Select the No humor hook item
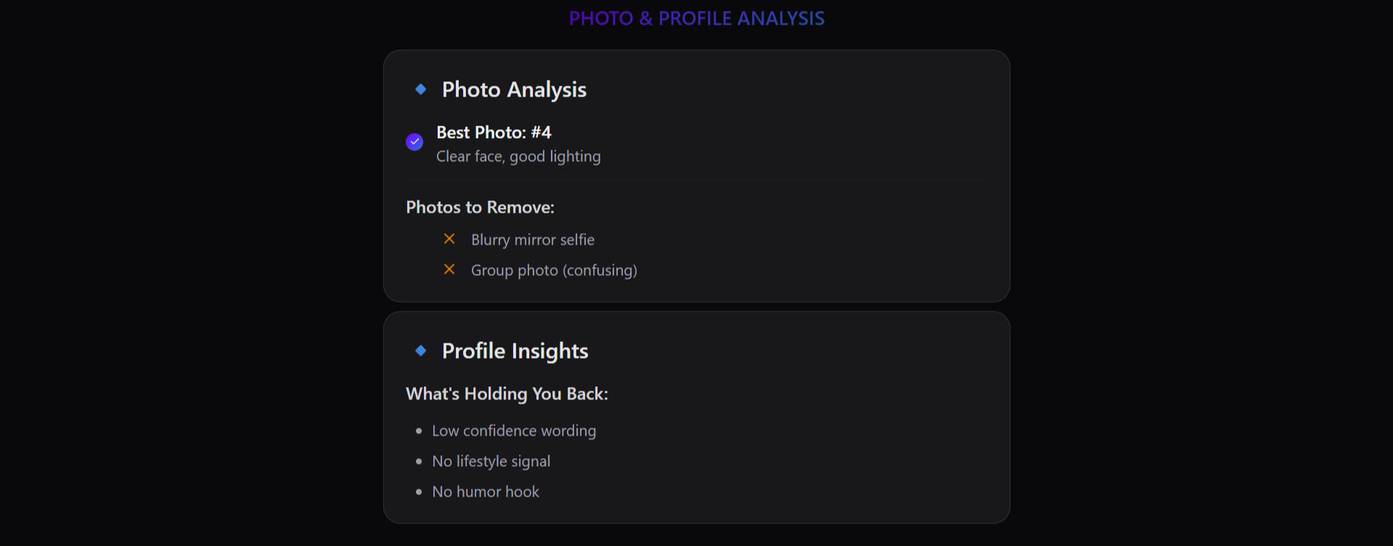This screenshot has height=546, width=1393. pyautogui.click(x=486, y=492)
